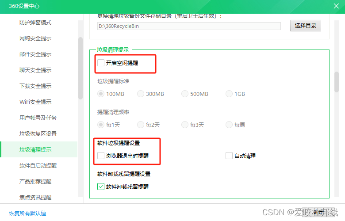Open 产品推荐提醒 settings page
The image size is (345, 221).
(35, 181)
